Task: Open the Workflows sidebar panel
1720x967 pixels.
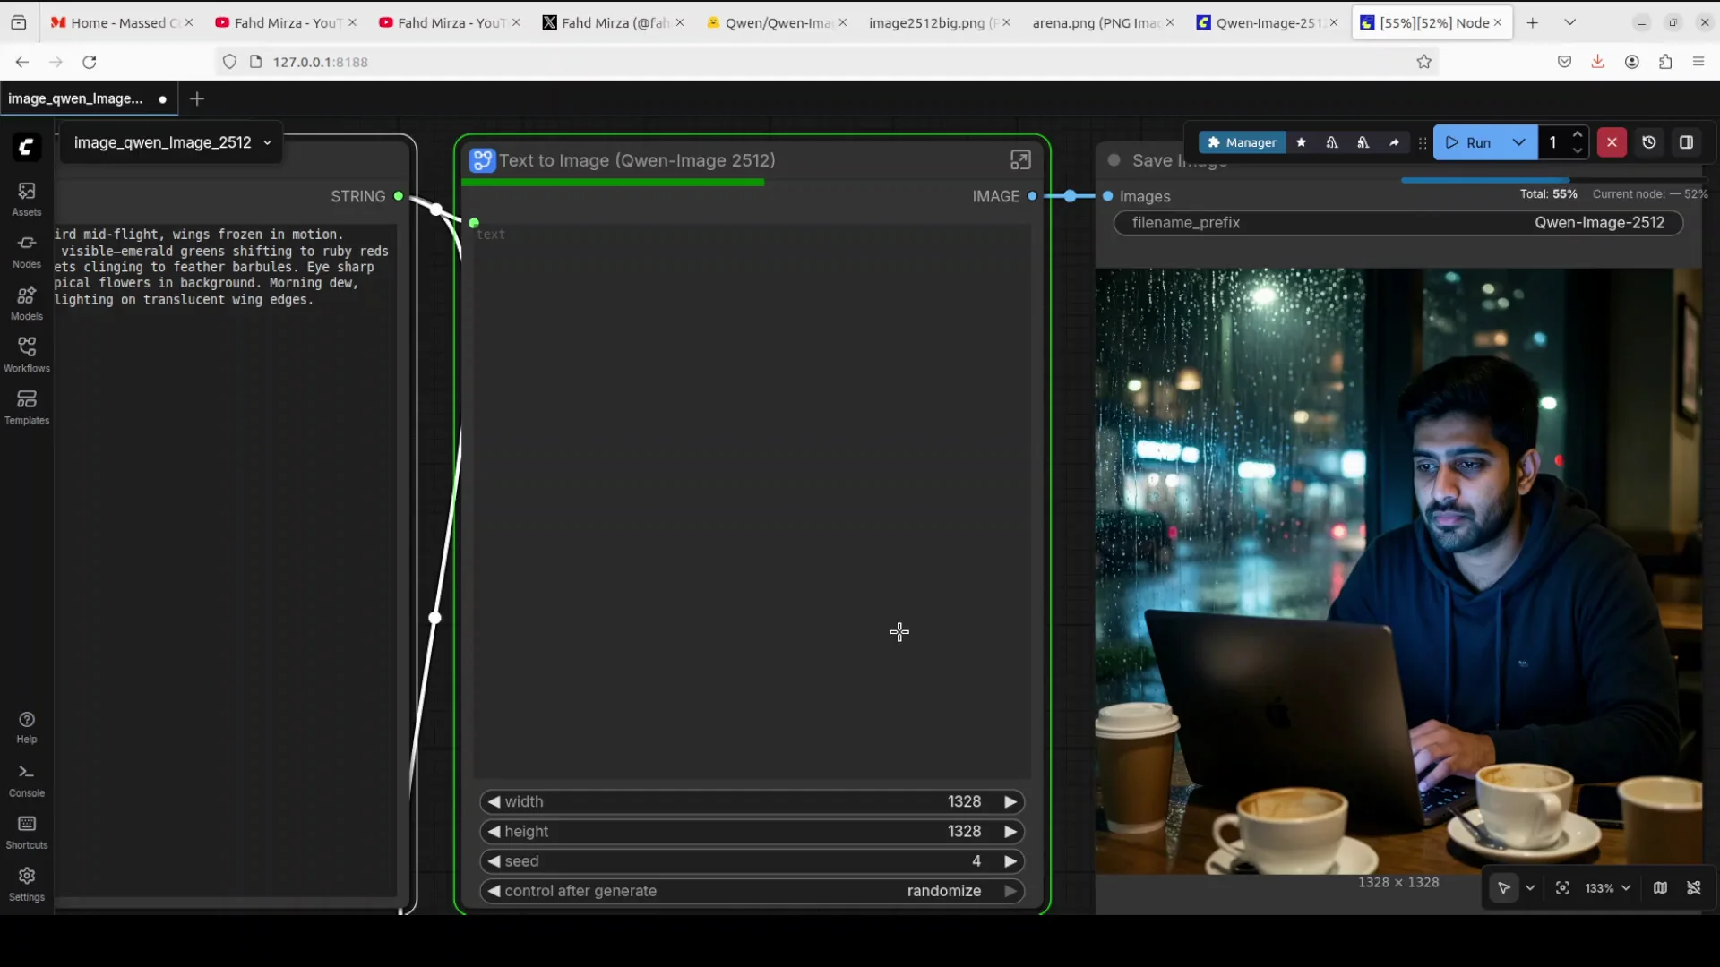Action: click(26, 355)
